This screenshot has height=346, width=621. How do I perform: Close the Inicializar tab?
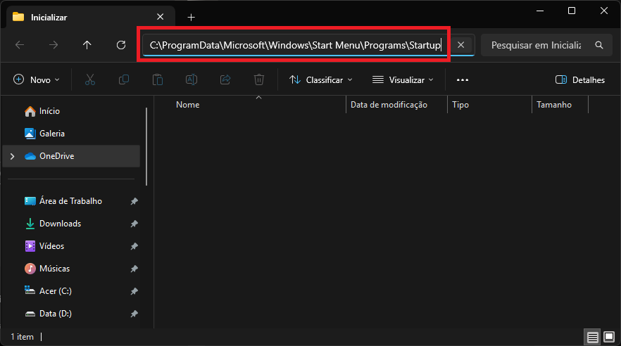160,17
